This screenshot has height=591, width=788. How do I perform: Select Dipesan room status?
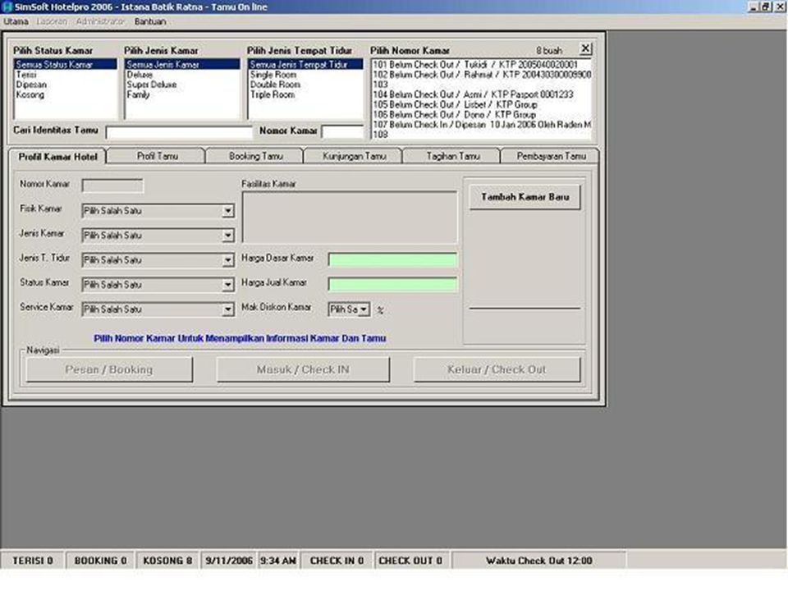click(x=66, y=85)
